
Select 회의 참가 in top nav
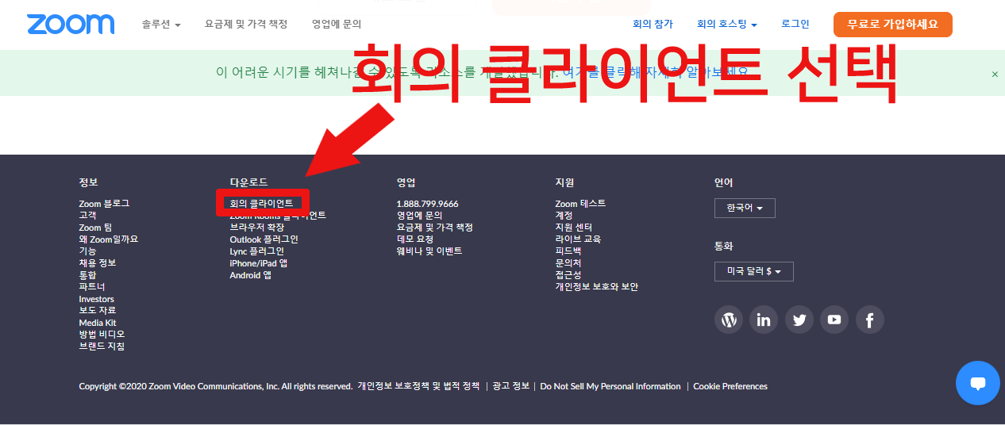pyautogui.click(x=653, y=25)
